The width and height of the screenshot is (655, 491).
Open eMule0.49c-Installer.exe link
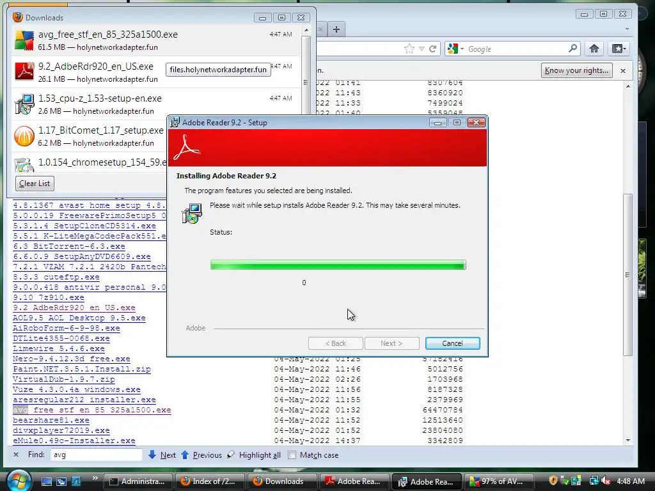click(x=74, y=441)
